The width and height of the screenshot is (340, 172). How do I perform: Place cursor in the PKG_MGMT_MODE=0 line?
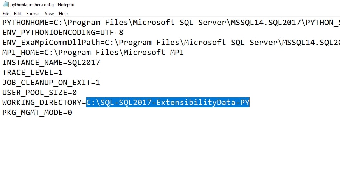tap(37, 113)
